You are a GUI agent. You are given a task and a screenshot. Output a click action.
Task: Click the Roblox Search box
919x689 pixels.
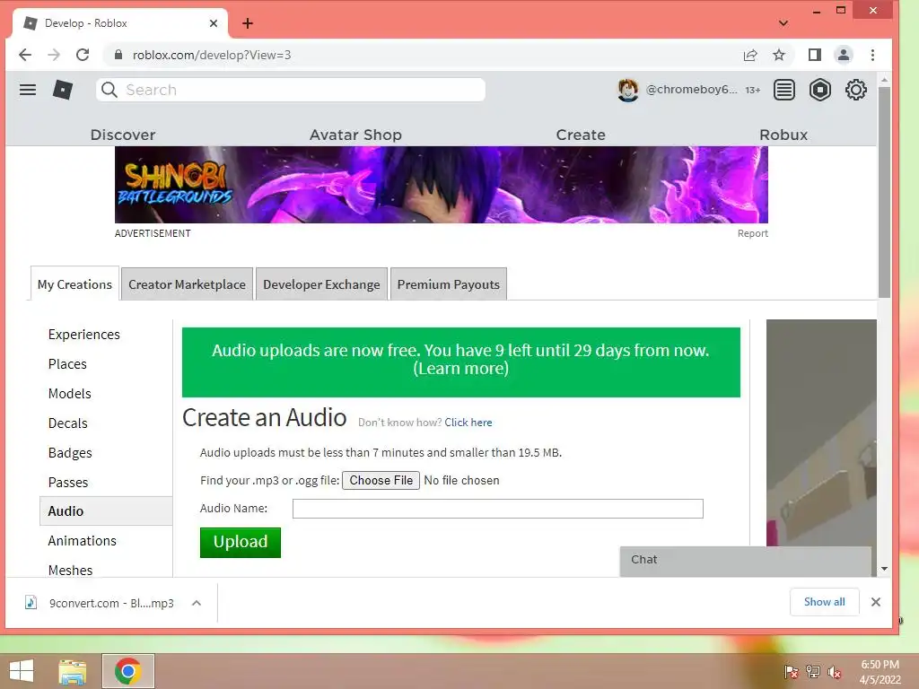tap(291, 90)
